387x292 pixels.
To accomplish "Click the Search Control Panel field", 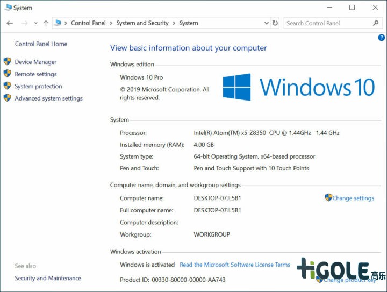I will point(327,23).
